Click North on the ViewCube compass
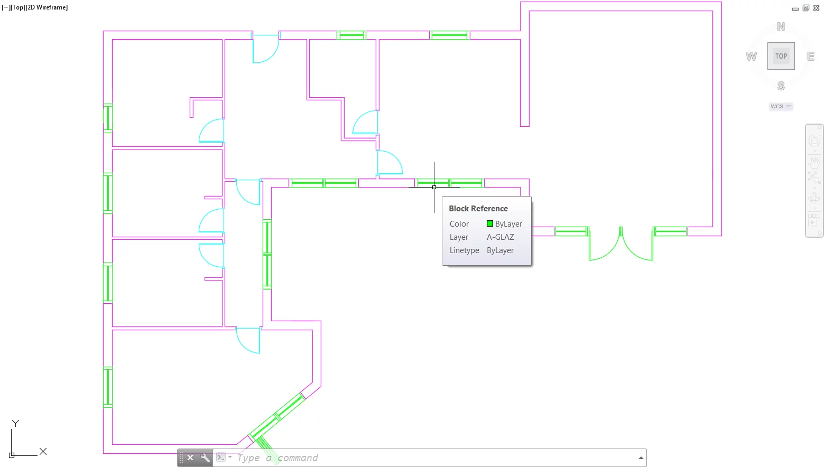Viewport: 825px width, 467px height. 781,26
